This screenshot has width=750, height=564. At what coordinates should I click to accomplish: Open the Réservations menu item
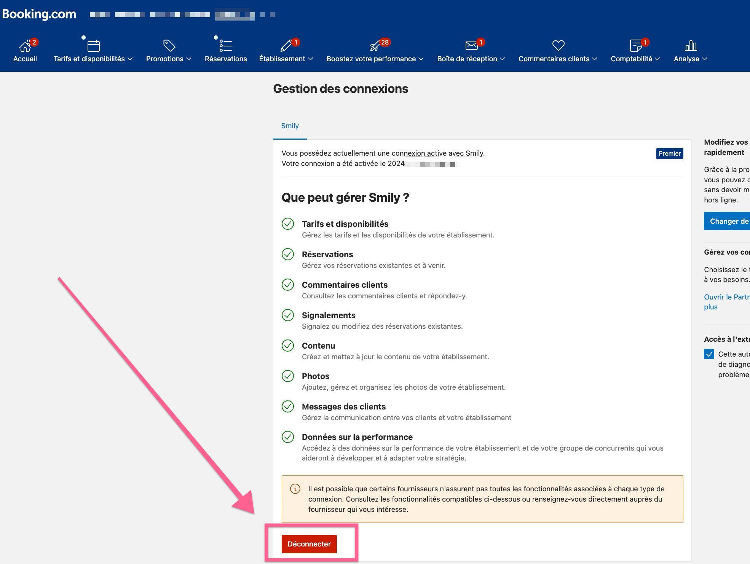(226, 59)
